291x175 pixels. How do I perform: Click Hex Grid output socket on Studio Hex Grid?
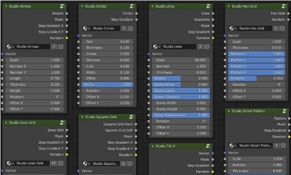pyautogui.click(x=288, y=13)
